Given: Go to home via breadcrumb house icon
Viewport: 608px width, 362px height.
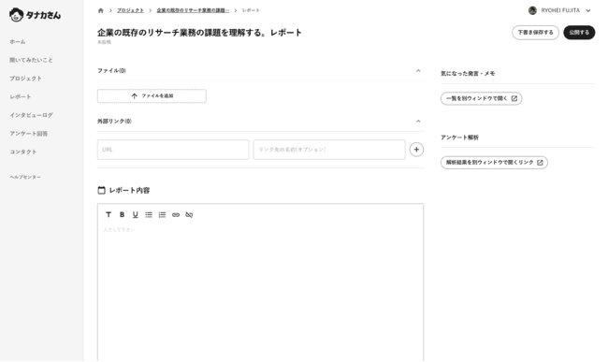Looking at the screenshot, I should point(101,10).
